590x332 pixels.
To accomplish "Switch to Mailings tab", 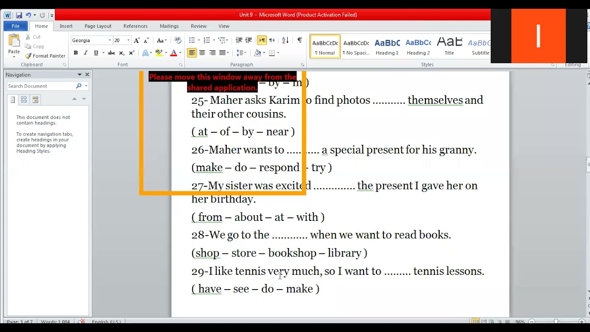I will [169, 26].
